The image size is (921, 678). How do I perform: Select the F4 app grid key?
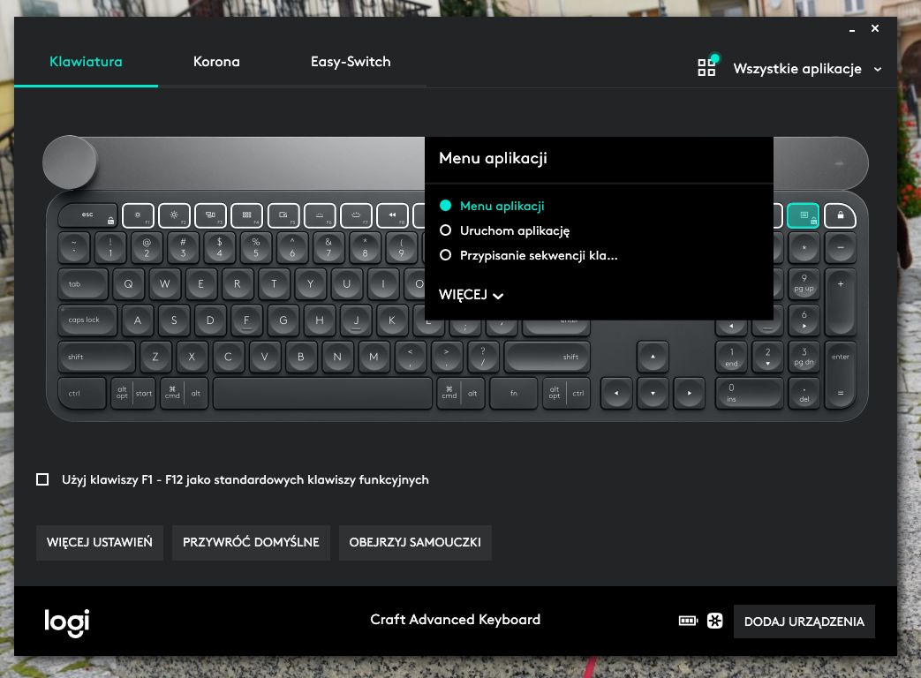pos(246,215)
